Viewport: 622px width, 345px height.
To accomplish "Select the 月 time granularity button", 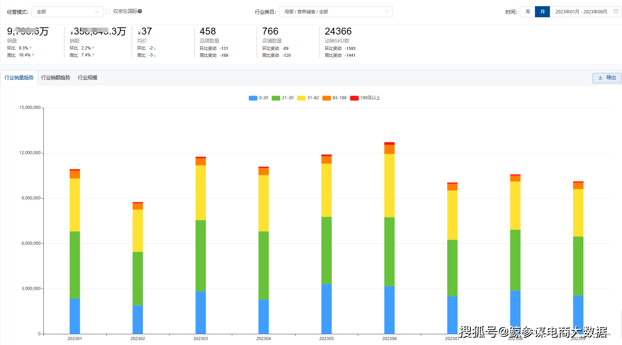I will click(x=542, y=12).
